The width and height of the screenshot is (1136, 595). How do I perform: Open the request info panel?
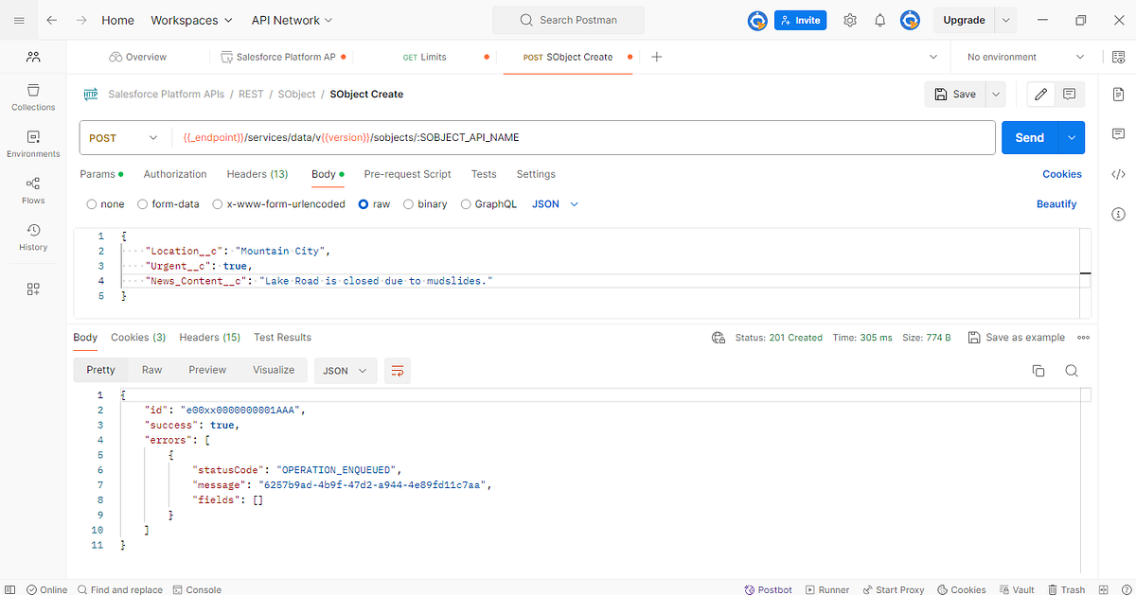(x=1118, y=214)
